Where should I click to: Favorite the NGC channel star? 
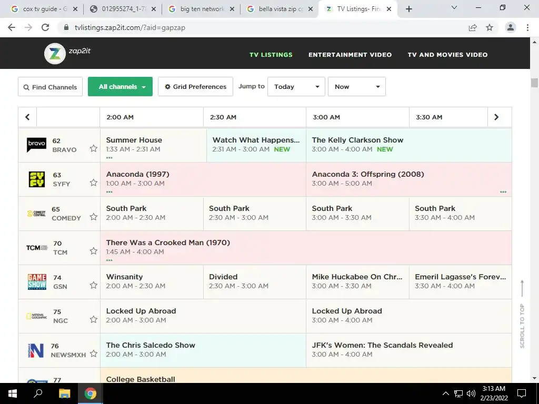point(94,319)
